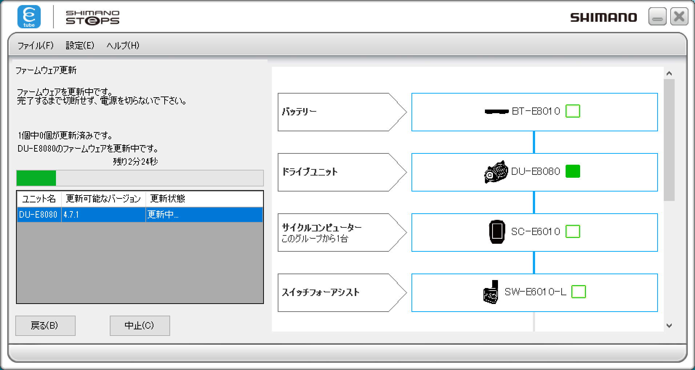Click the DU-E8080 drive unit icon
This screenshot has height=370, width=695.
click(496, 172)
